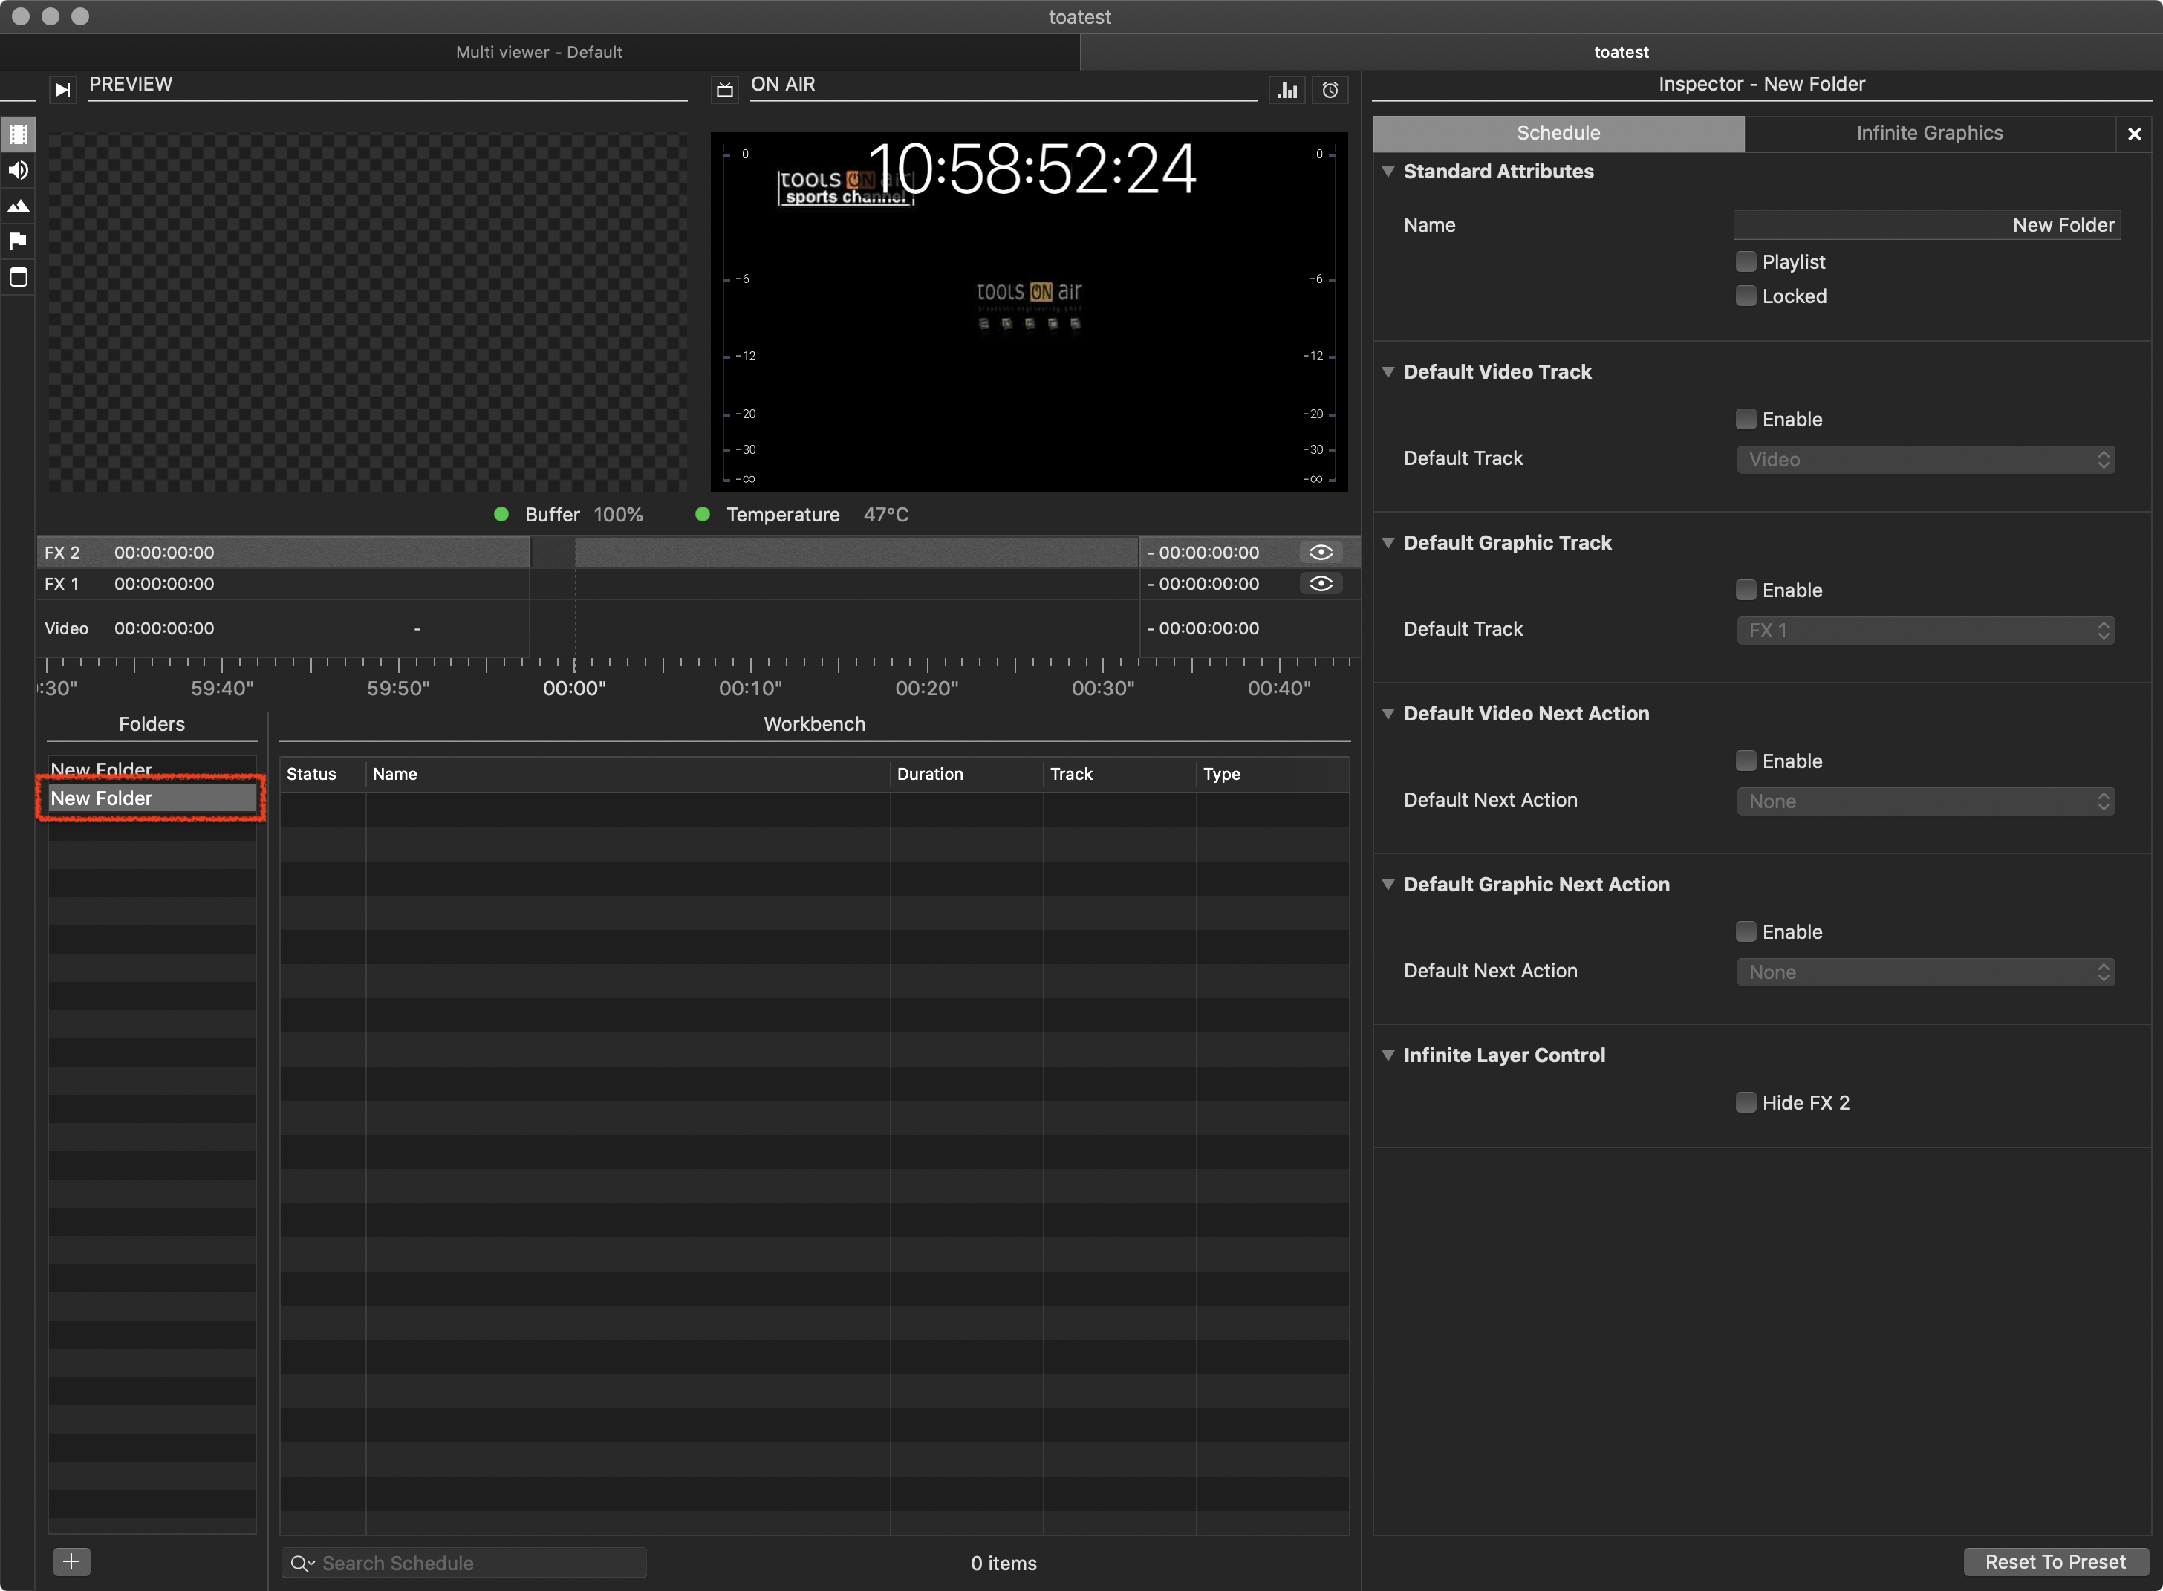
Task: Sort by the Duration column header
Action: pyautogui.click(x=967, y=774)
